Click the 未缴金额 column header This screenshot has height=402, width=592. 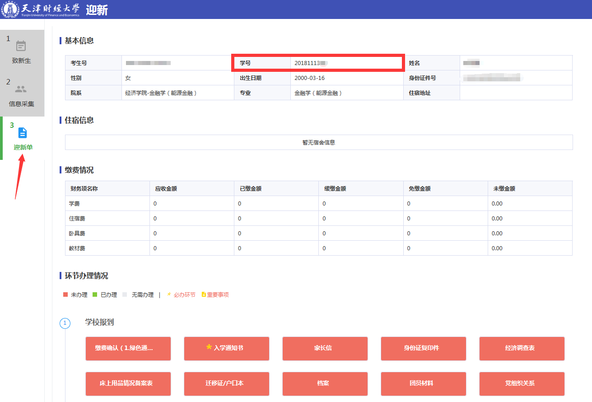pos(530,188)
